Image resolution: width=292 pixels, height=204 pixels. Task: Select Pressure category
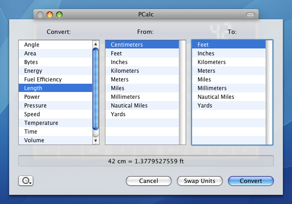click(55, 106)
